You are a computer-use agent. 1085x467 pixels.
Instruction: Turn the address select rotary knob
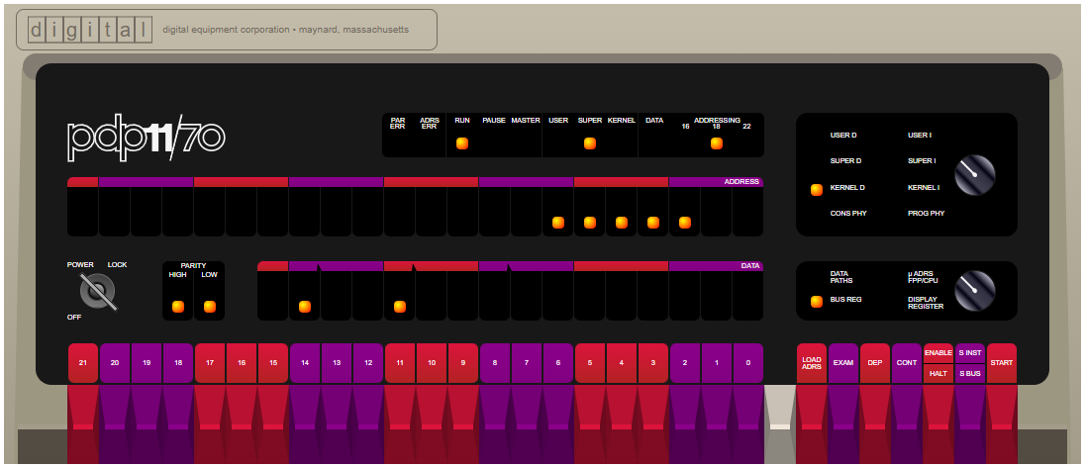pyautogui.click(x=974, y=174)
